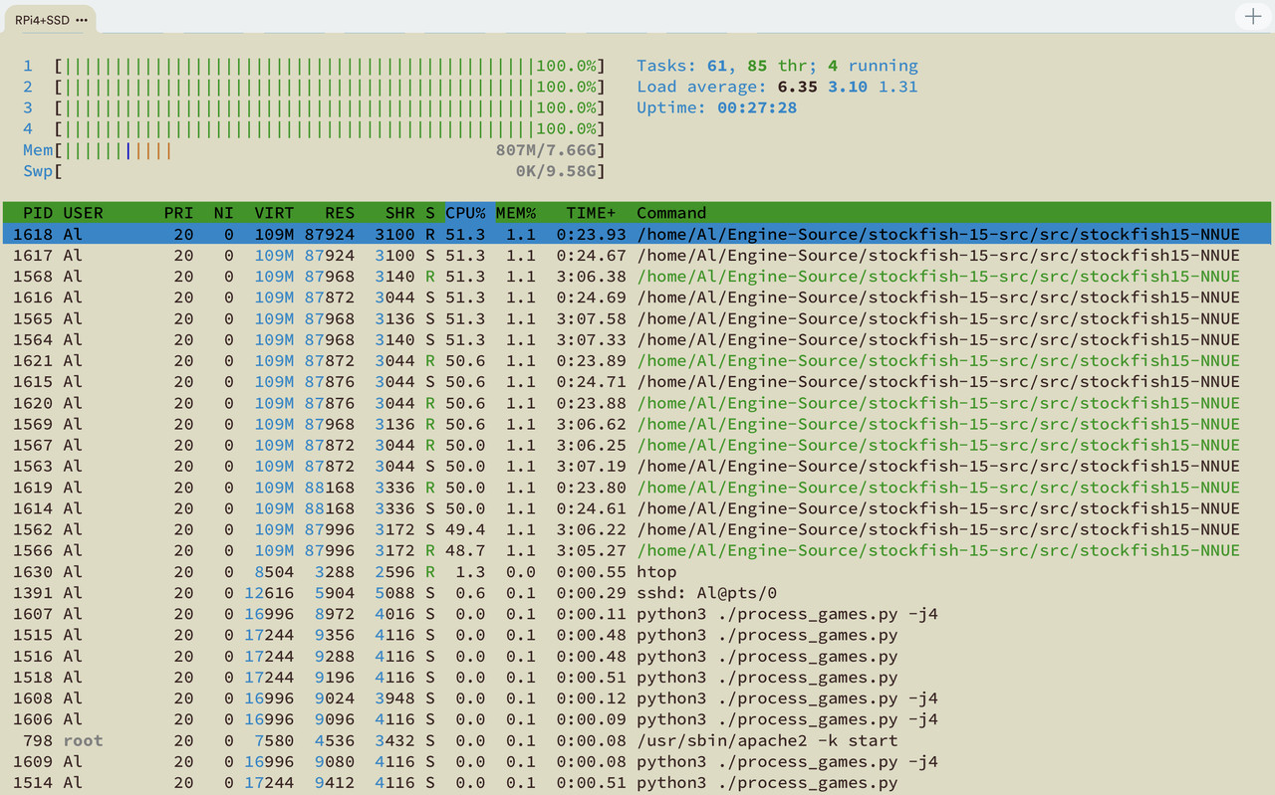Select process row with PID 1616
Screen dimensions: 1275x795
(637, 298)
